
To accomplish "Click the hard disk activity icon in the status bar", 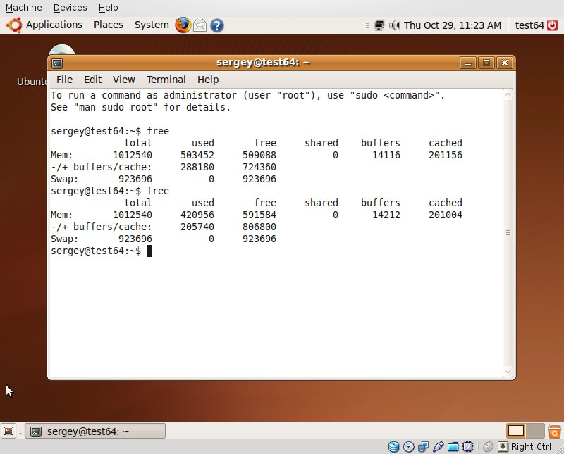I will [393, 446].
